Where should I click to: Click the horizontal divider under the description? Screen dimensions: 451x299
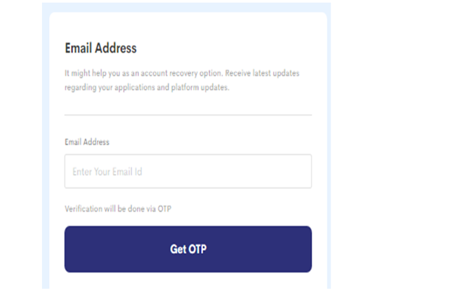click(x=188, y=115)
